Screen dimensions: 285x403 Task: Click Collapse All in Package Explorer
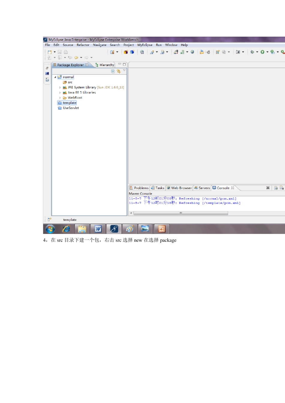click(113, 71)
